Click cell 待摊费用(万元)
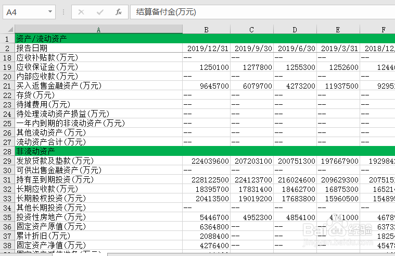This screenshot has width=395, height=256. pos(98,104)
